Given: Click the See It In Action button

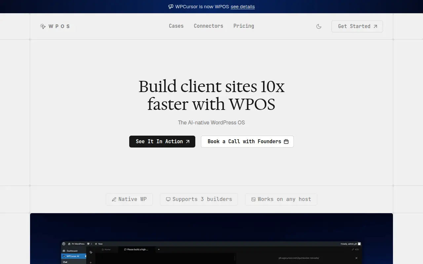Looking at the screenshot, I should pos(162,142).
